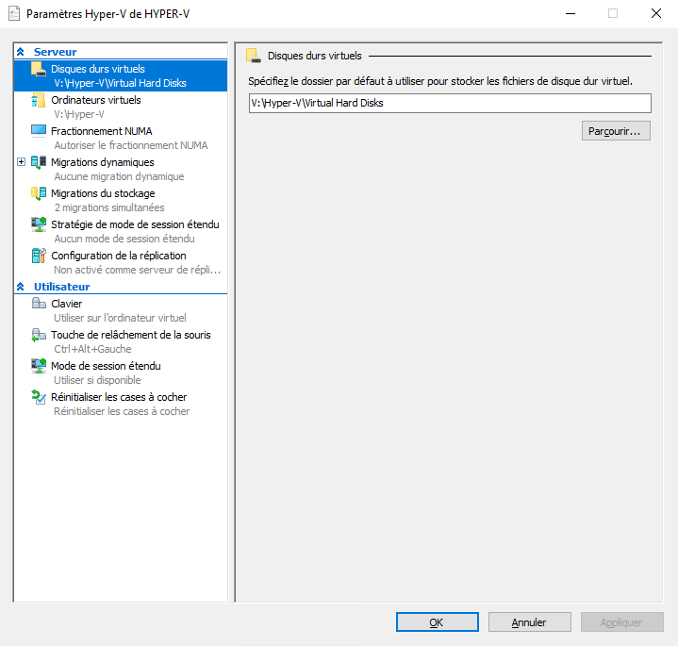Image resolution: width=678 pixels, height=646 pixels.
Task: Click the Fractionnement NUMA monitor icon
Action: click(x=39, y=131)
